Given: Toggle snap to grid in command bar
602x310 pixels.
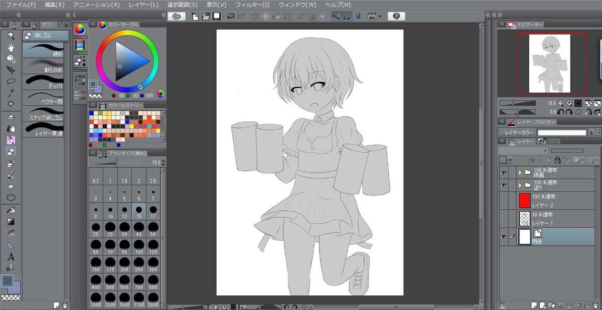Looking at the screenshot, I should coord(357,16).
